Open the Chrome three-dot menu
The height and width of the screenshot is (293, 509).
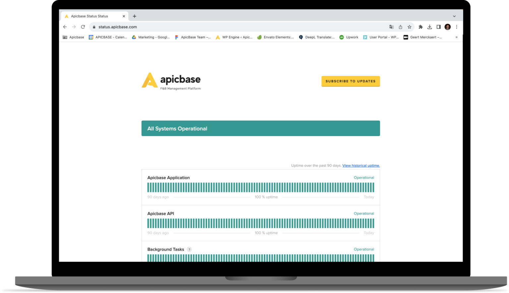pyautogui.click(x=457, y=27)
